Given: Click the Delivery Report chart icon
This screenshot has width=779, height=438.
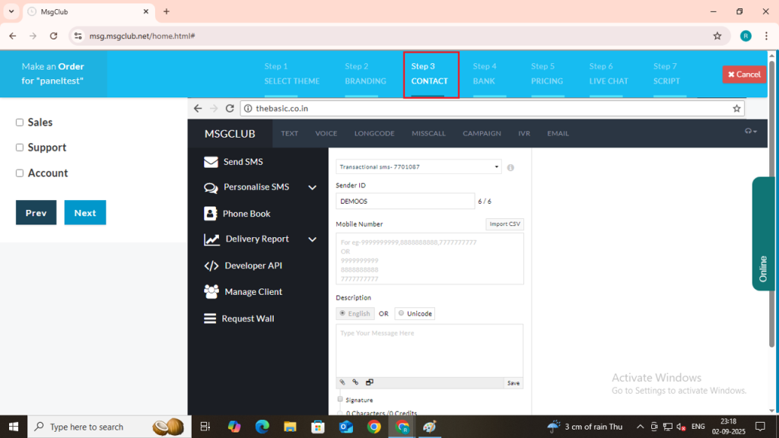Looking at the screenshot, I should tap(211, 240).
